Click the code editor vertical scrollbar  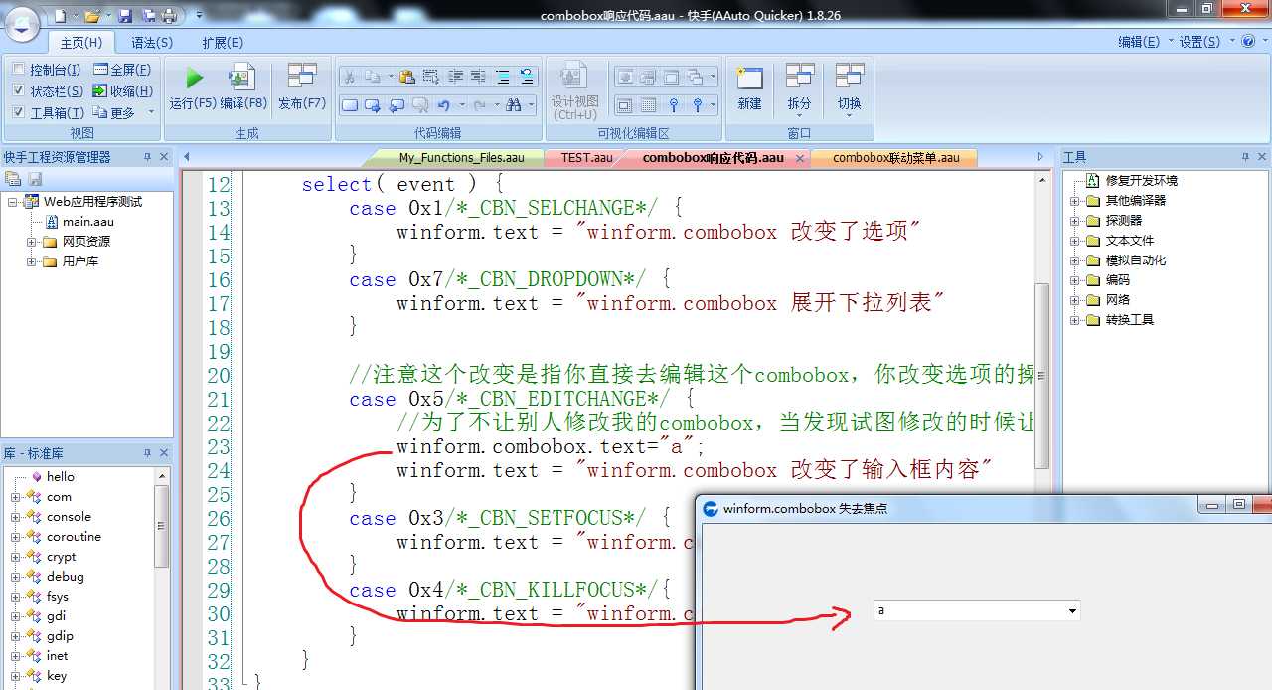[1041, 377]
